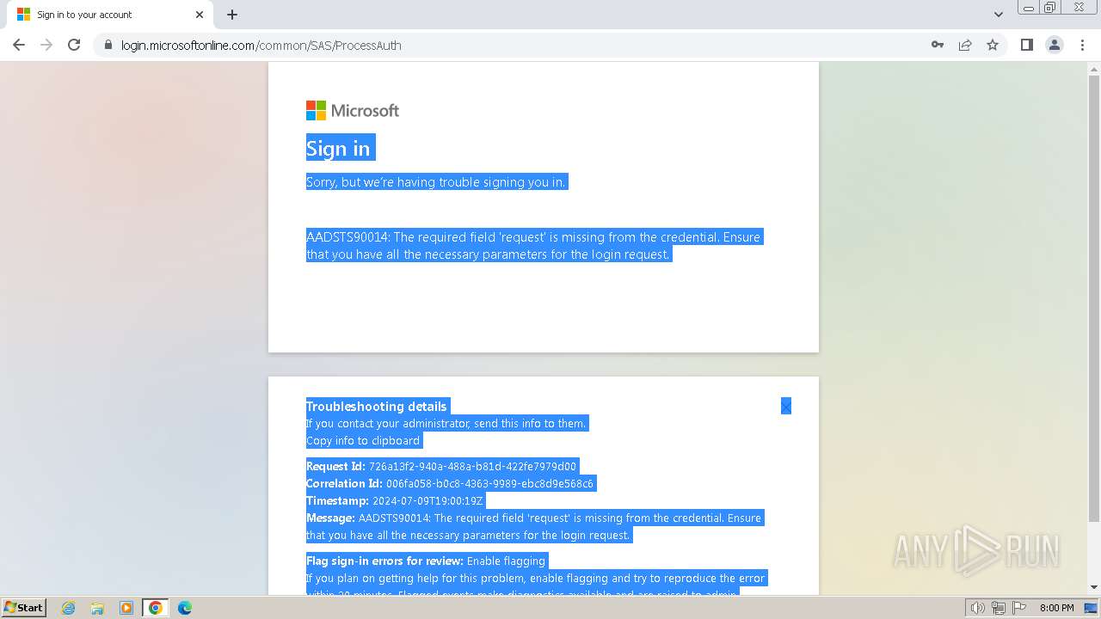Close the 'Sign in to your account' tab
The height and width of the screenshot is (619, 1101).
200,15
